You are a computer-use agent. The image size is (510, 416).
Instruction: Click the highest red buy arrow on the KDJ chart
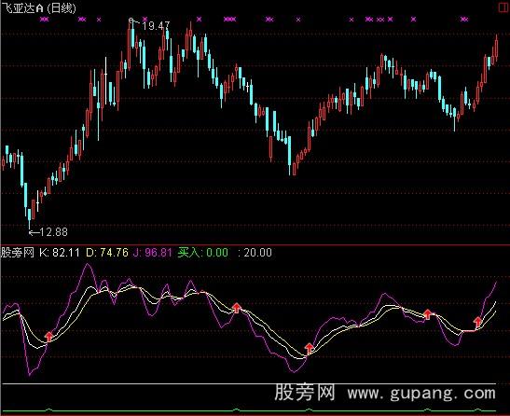(237, 307)
